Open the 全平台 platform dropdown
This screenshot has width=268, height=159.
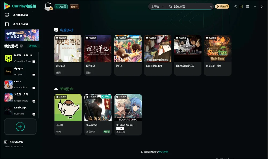coord(157,6)
